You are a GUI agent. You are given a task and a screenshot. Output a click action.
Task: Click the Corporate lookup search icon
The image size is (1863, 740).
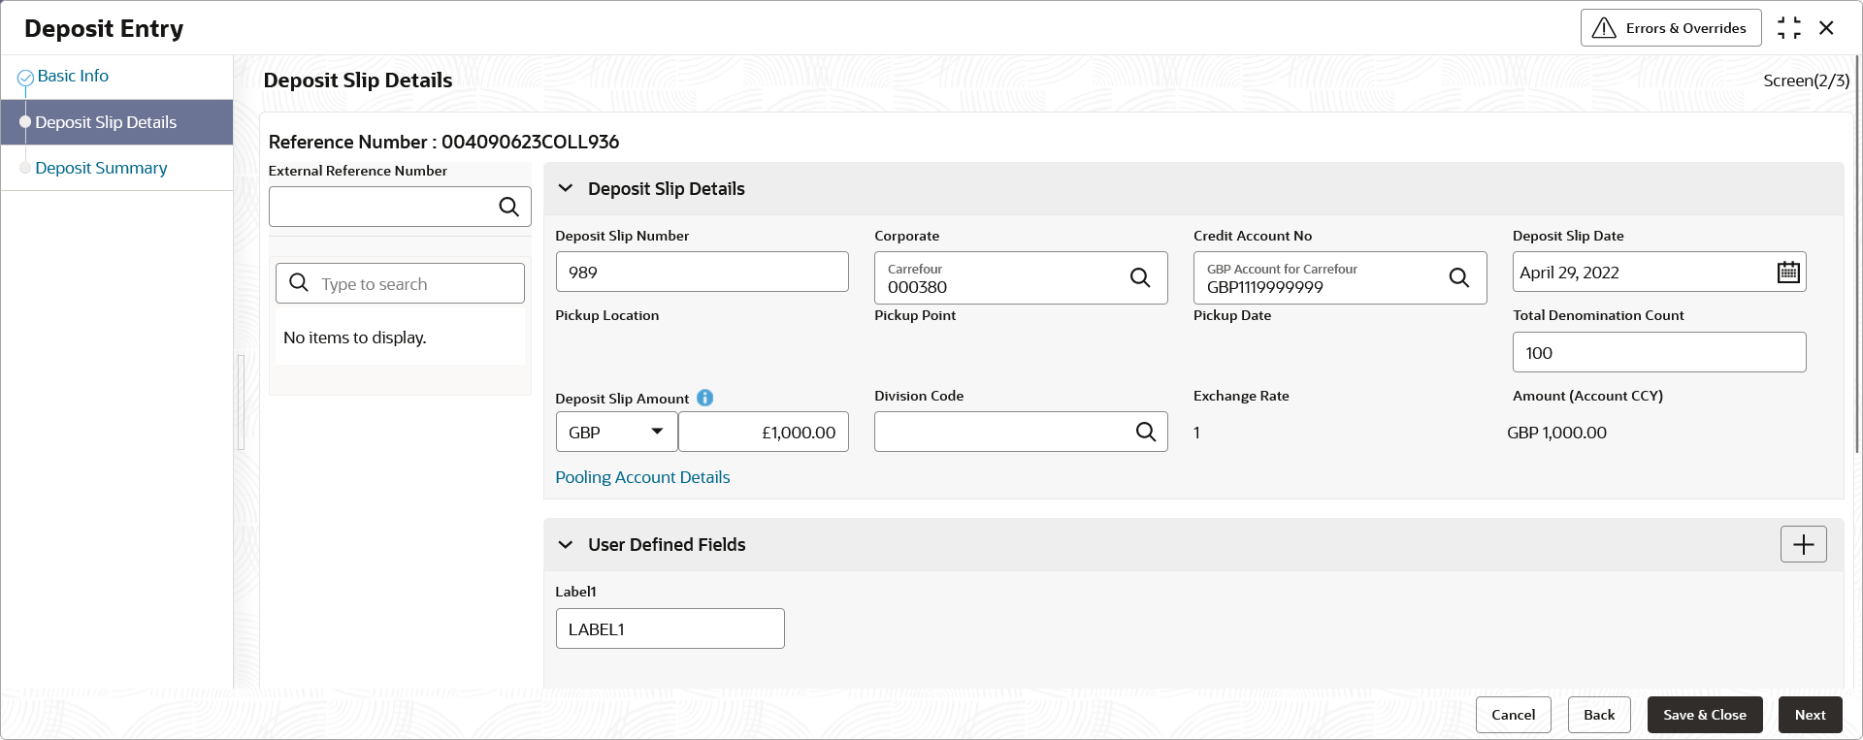[x=1140, y=278]
